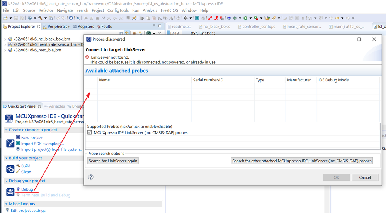Viewport: 386px width, 213px height.
Task: Click Import project(s) from file system link
Action: [52, 150]
